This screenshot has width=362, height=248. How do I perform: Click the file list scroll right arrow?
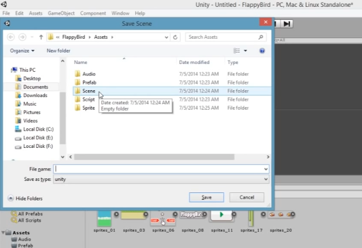pyautogui.click(x=268, y=157)
